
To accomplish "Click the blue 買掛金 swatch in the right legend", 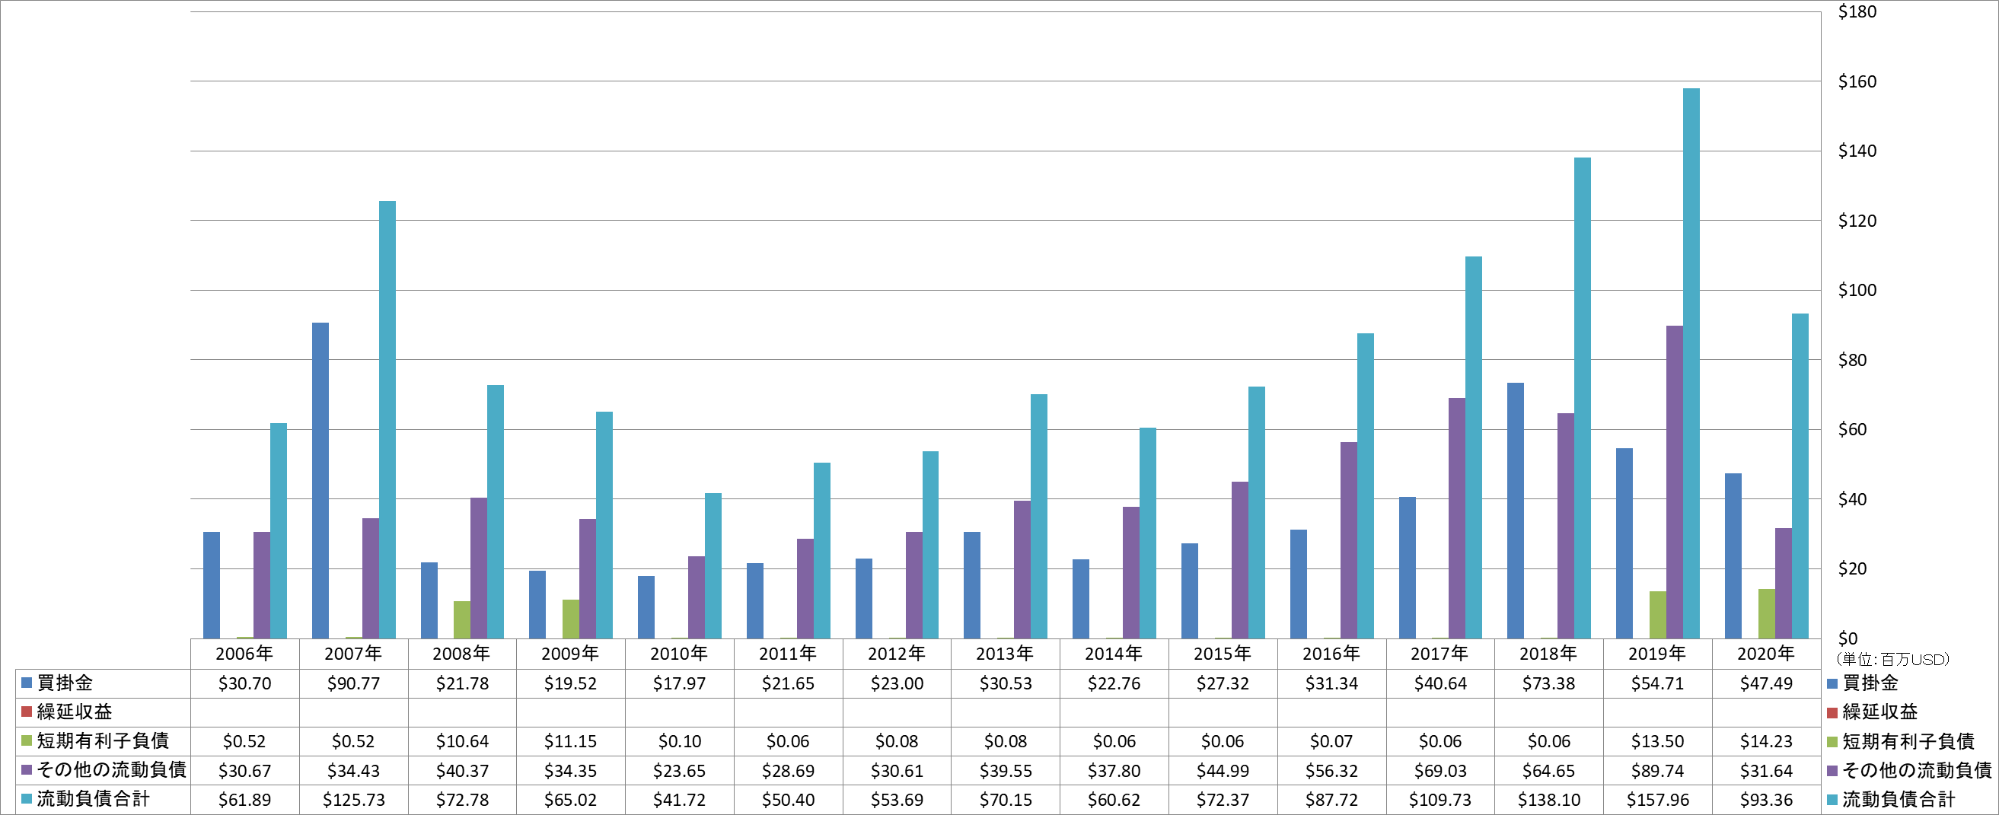I will point(1832,683).
